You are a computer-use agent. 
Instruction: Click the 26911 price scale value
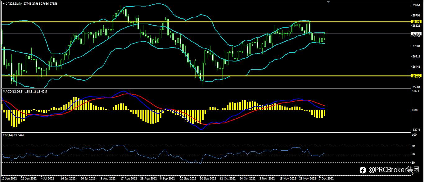[416, 56]
